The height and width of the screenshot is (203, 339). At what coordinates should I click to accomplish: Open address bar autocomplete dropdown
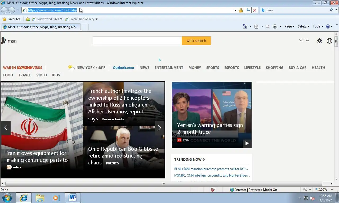235,10
